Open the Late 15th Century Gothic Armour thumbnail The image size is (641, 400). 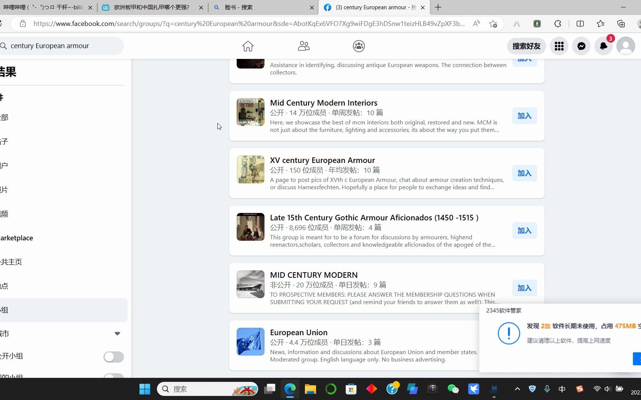point(250,227)
